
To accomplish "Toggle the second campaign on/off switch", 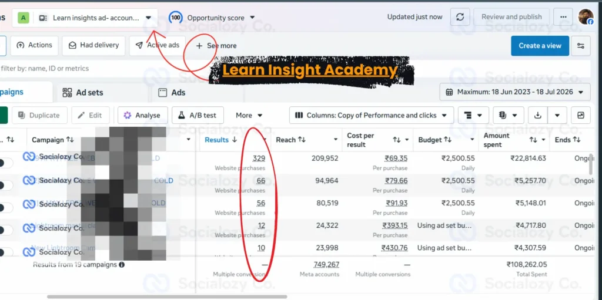I will (5, 186).
